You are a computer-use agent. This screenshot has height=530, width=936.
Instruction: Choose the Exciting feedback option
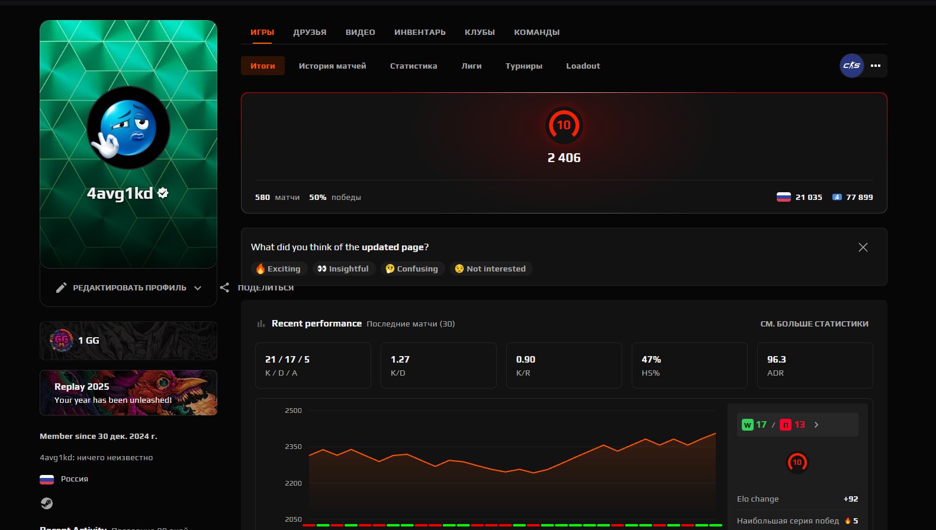[279, 269]
